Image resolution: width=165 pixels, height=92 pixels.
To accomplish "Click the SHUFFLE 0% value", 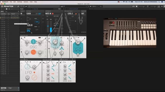I will [x=29, y=31].
